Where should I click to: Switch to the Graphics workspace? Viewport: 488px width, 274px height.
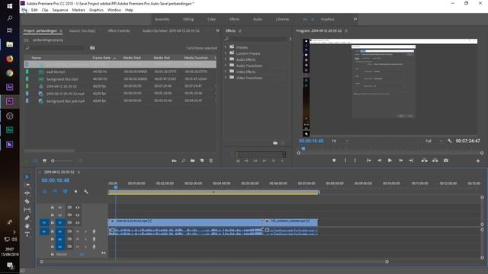[327, 19]
